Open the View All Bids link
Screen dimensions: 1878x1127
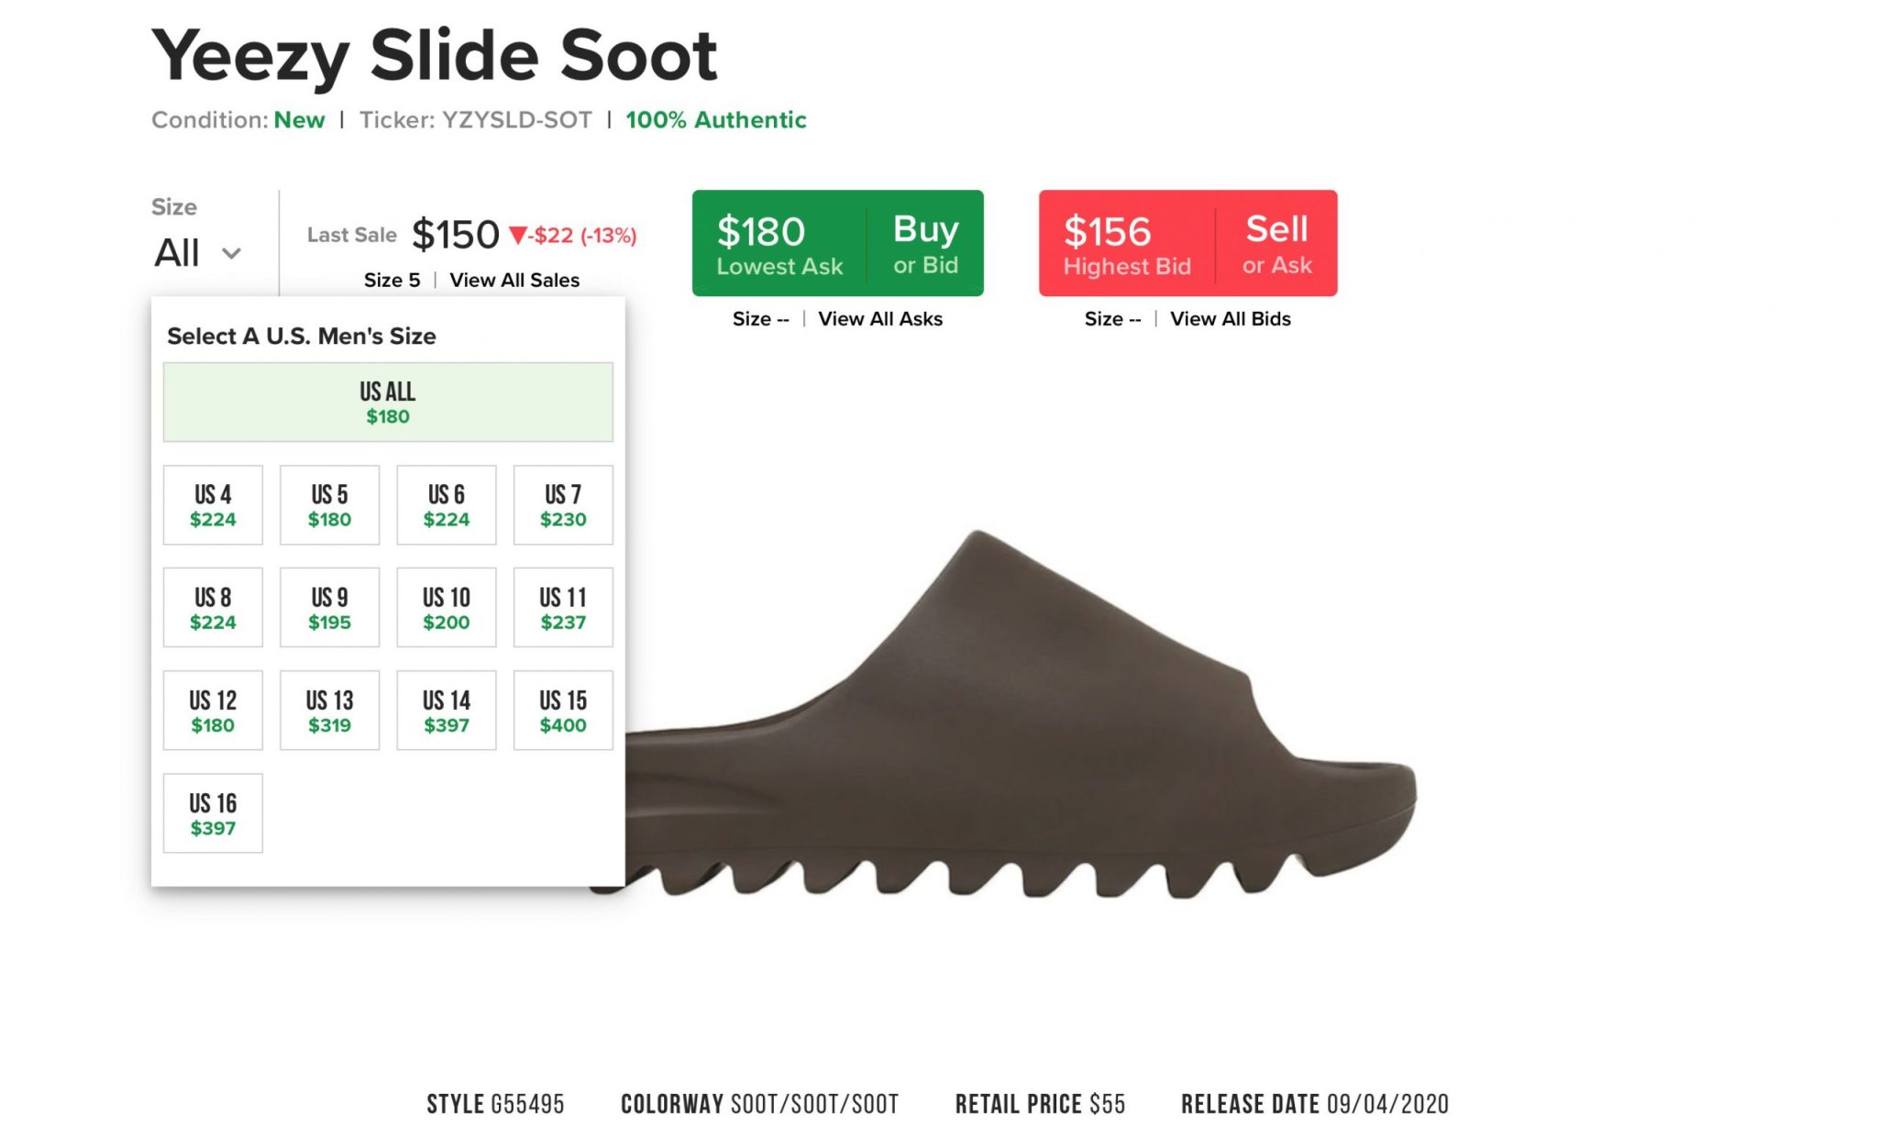tap(1231, 318)
